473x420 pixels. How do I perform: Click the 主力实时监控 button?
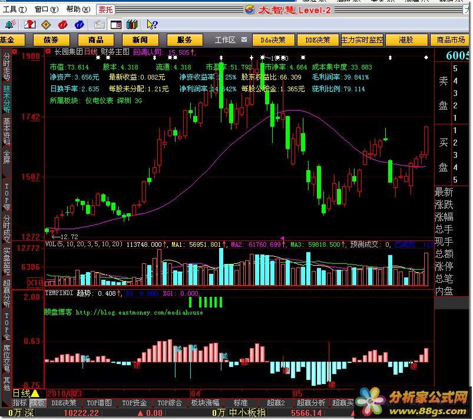click(362, 40)
